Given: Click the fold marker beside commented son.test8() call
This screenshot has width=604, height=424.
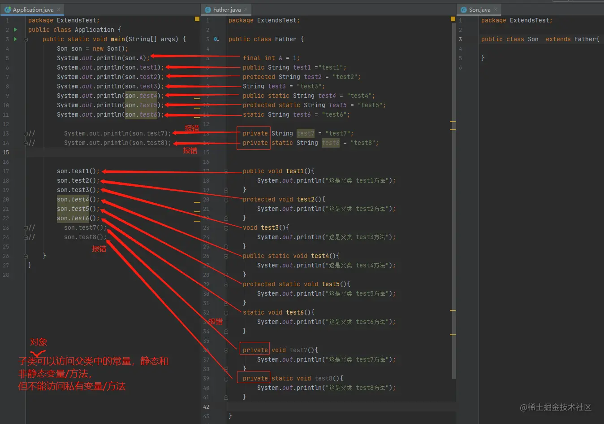Looking at the screenshot, I should [26, 237].
